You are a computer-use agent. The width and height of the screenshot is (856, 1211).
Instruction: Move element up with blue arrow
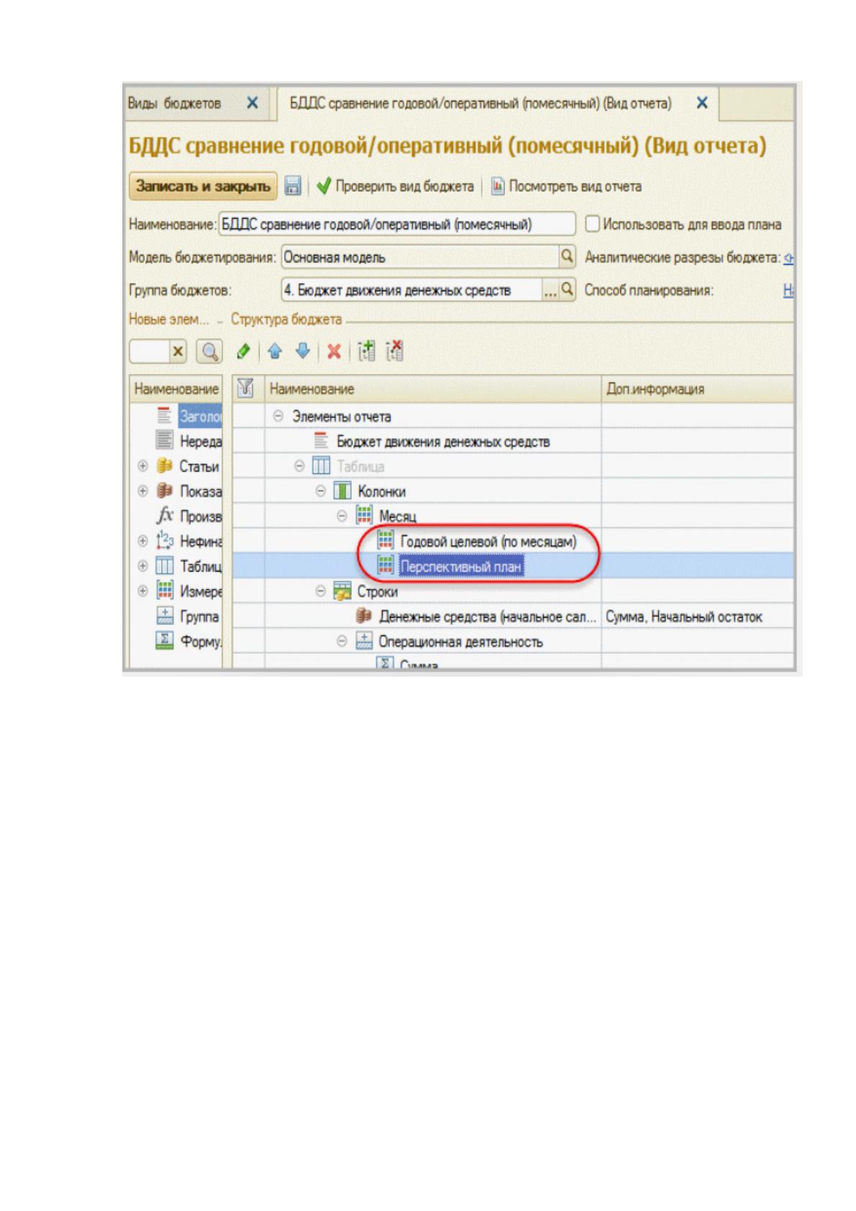tap(274, 352)
